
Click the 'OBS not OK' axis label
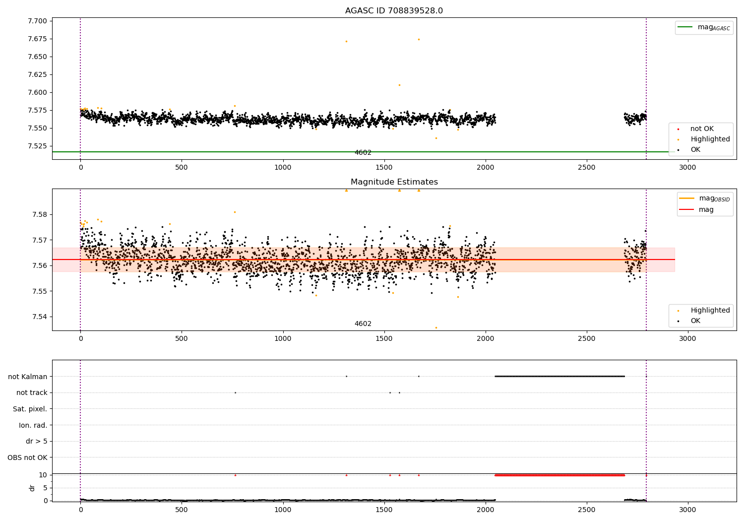tap(27, 457)
